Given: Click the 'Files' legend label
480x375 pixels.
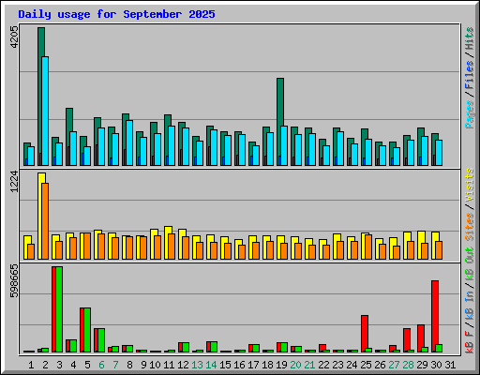Looking at the screenshot, I should pyautogui.click(x=469, y=75).
